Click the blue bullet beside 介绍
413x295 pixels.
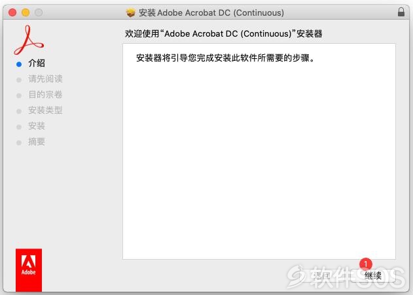(19, 64)
